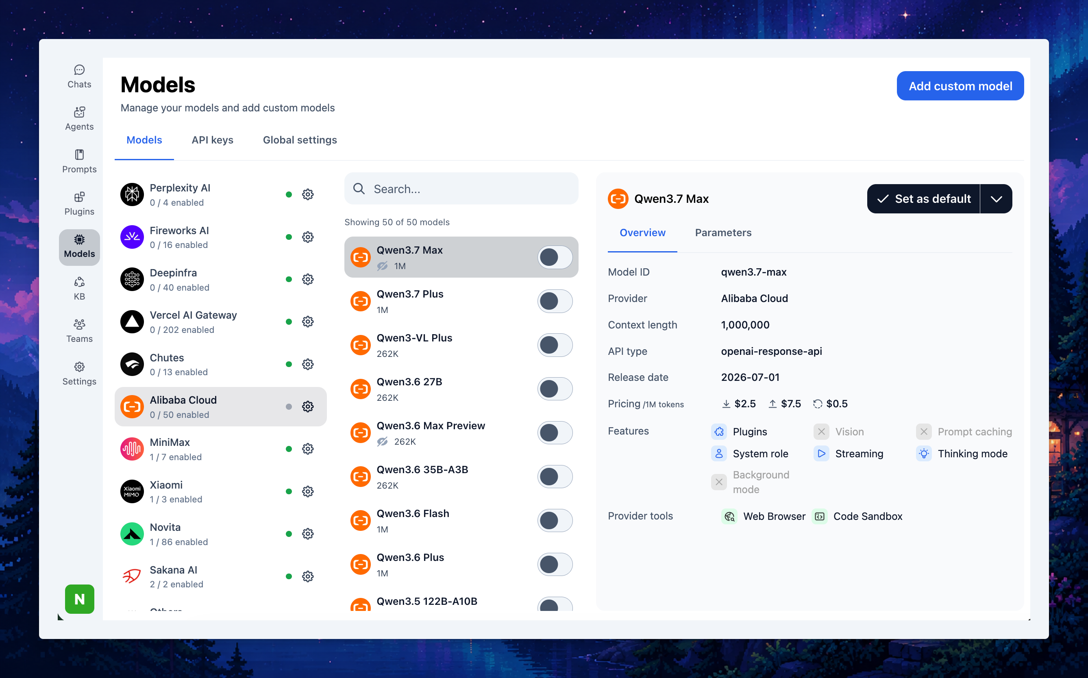Click the green N user avatar
Viewport: 1088px width, 678px height.
[x=79, y=599]
